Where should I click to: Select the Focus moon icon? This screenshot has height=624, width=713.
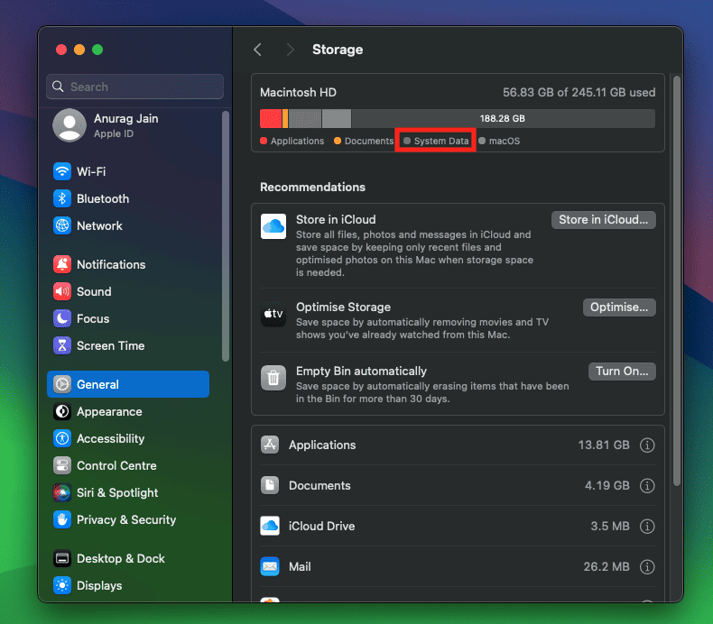tap(62, 318)
